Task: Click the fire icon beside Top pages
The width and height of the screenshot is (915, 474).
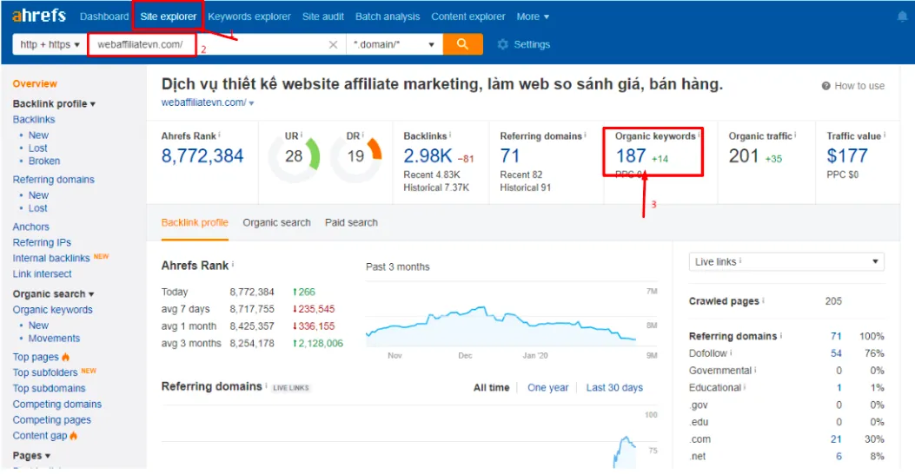Action: click(66, 357)
